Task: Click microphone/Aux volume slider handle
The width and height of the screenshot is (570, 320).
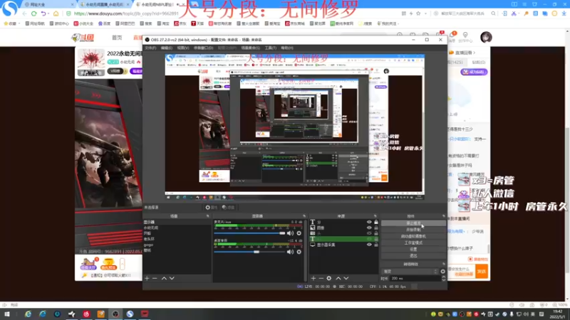Action: tap(282, 233)
